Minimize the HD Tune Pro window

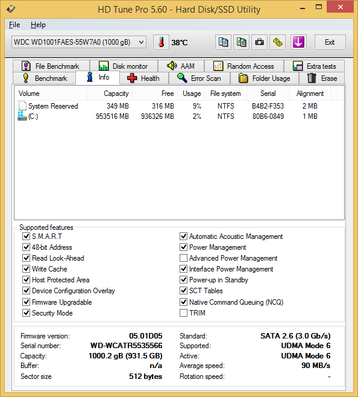[303, 8]
